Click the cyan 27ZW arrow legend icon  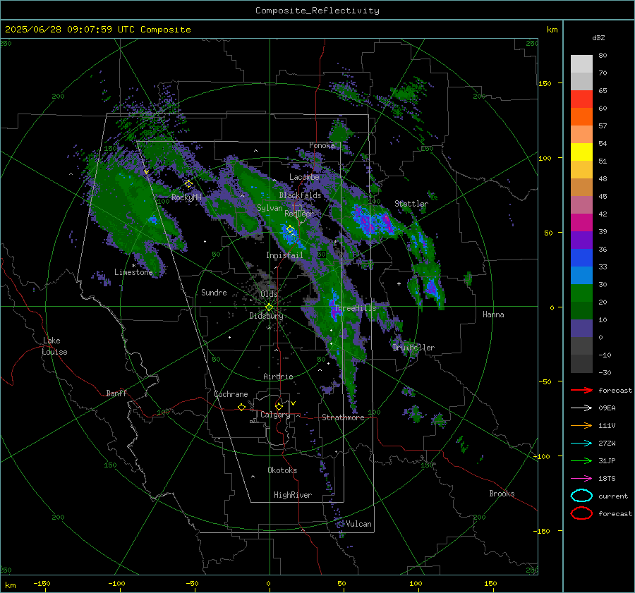(581, 444)
